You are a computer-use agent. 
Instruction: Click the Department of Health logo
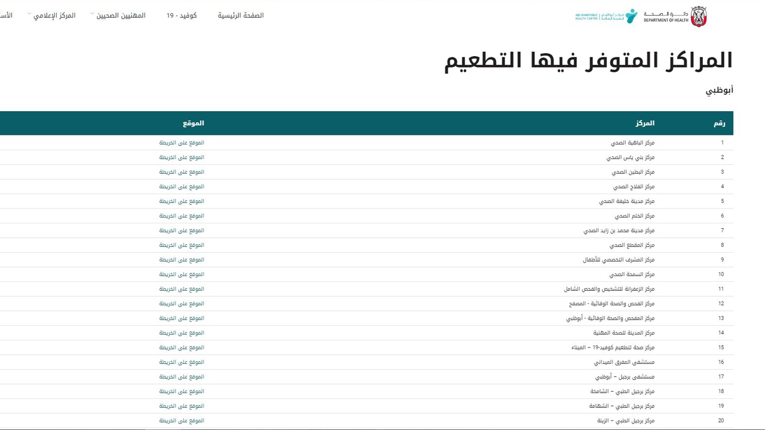tap(675, 16)
